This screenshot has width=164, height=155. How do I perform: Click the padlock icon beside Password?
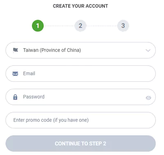click(x=15, y=97)
